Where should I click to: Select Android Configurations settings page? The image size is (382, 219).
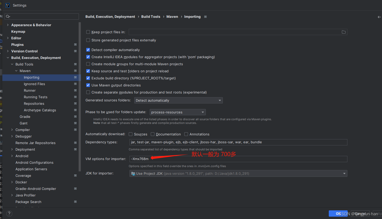(34, 162)
